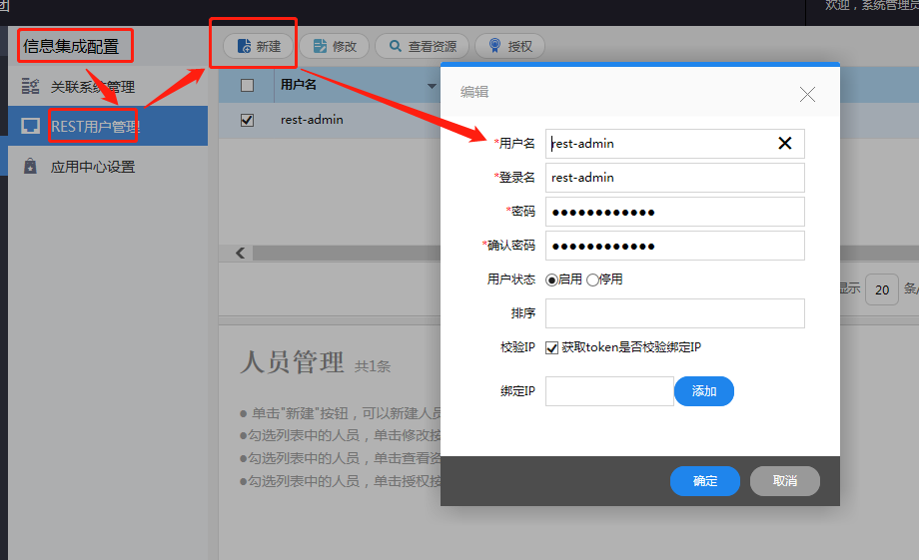Viewport: 919px width, 560px height.
Task: Open 应用中心设置 menu item
Action: tap(108, 167)
